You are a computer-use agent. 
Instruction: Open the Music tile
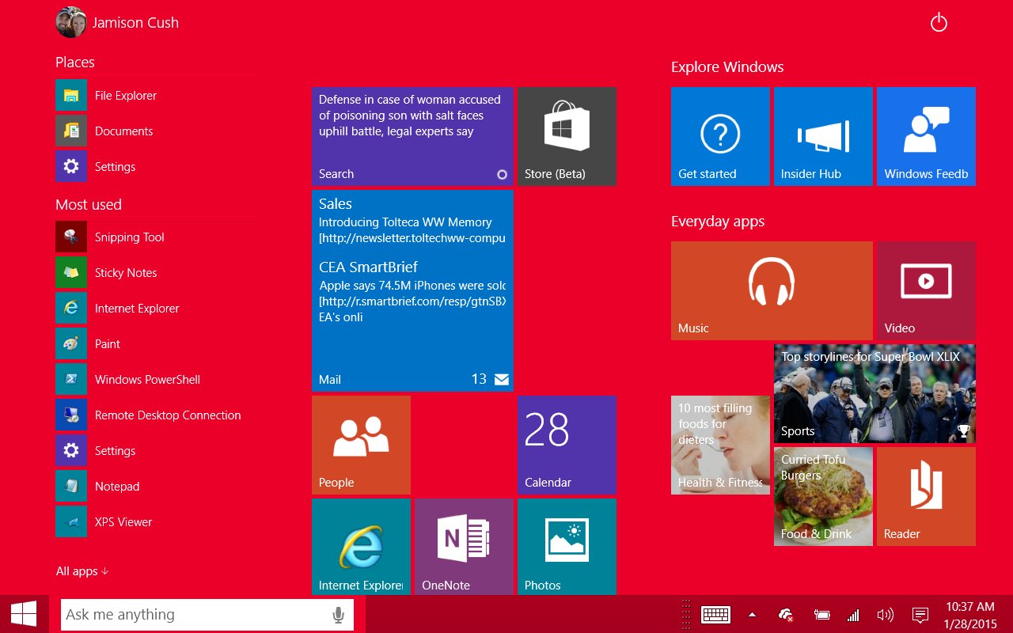click(772, 290)
